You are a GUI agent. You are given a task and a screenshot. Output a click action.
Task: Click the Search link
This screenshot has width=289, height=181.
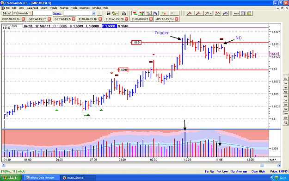tap(57, 13)
